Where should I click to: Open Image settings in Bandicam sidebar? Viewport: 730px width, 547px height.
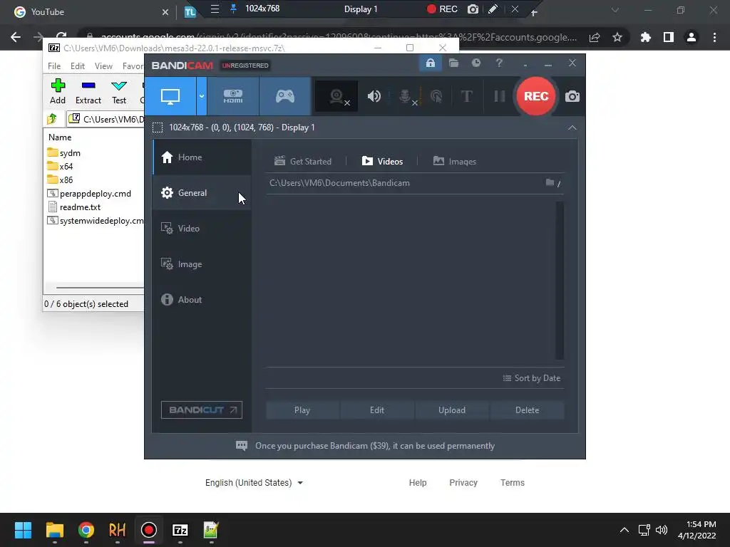tap(202, 264)
